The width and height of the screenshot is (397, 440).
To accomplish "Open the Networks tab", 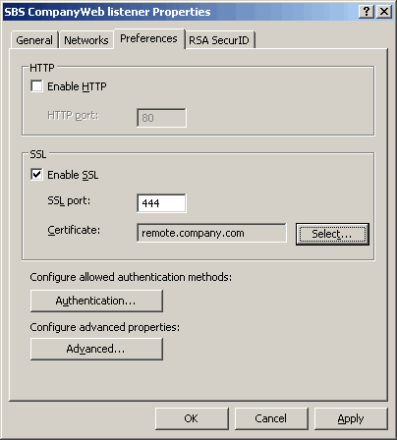I will [86, 40].
